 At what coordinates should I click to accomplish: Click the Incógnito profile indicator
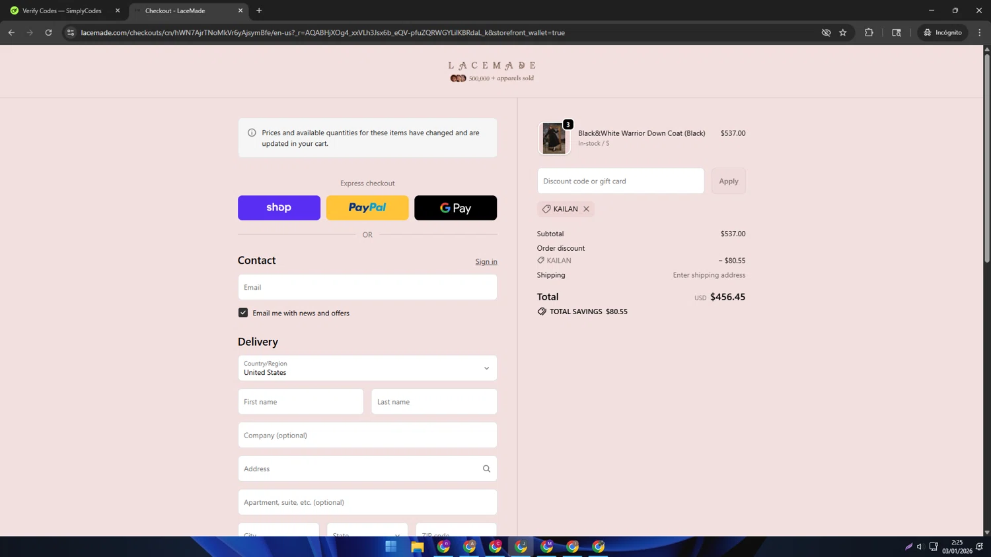click(943, 32)
